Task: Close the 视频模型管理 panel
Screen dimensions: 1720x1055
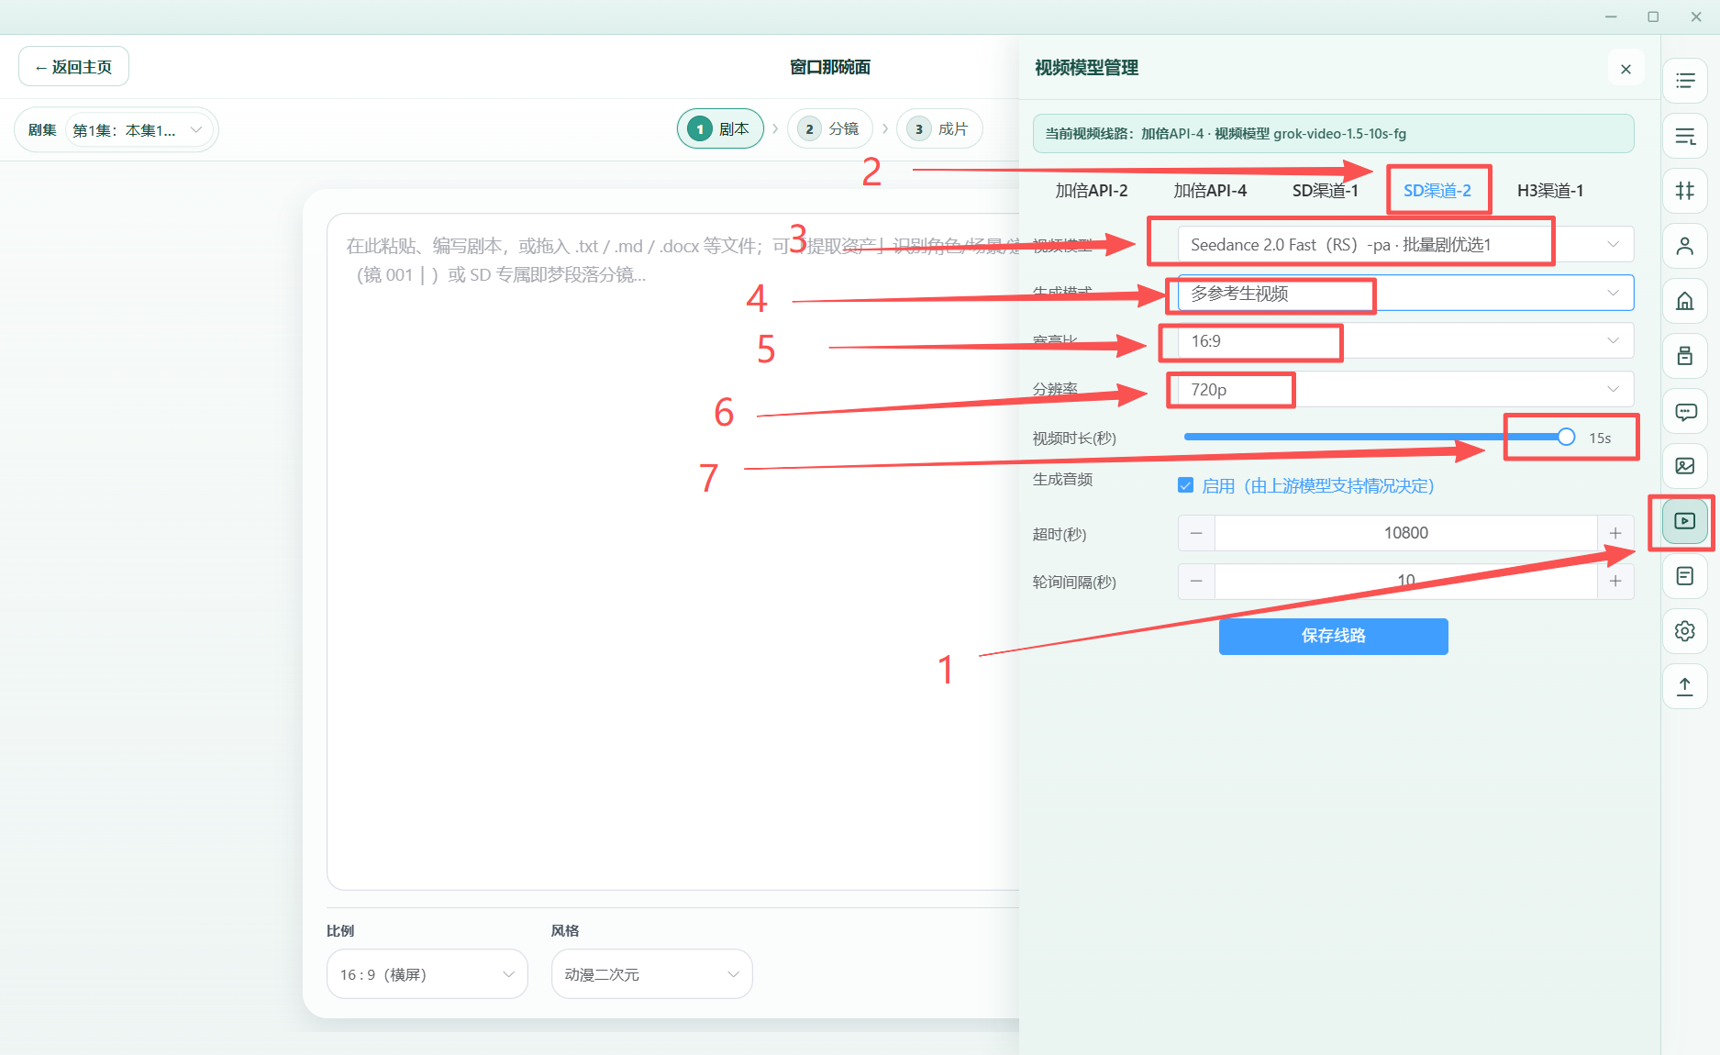Action: point(1626,69)
